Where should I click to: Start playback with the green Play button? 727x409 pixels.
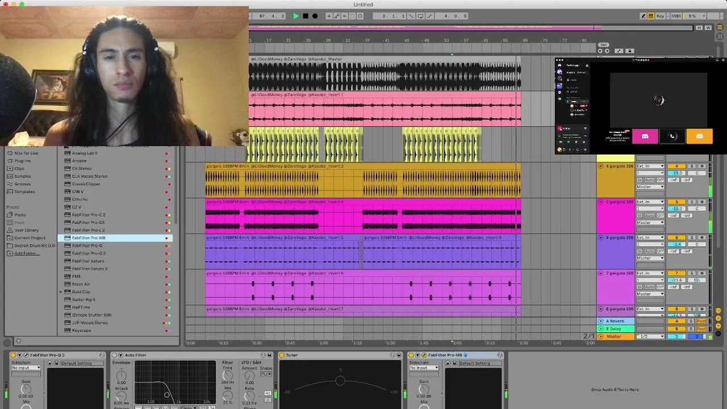tap(296, 16)
